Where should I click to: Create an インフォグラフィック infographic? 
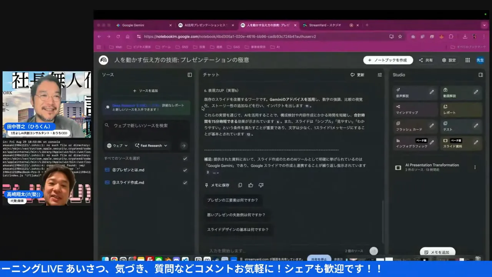click(411, 144)
